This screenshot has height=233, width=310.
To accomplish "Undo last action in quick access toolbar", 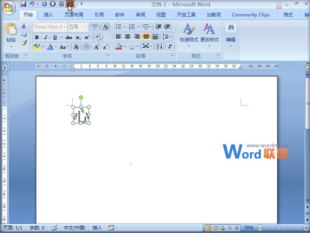I will [x=32, y=4].
